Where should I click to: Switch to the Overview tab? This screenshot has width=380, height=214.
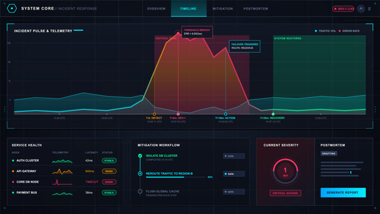pos(156,8)
